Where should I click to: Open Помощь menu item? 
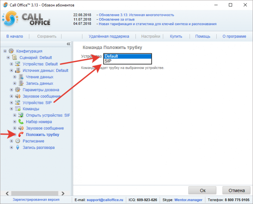pyautogui.click(x=203, y=36)
